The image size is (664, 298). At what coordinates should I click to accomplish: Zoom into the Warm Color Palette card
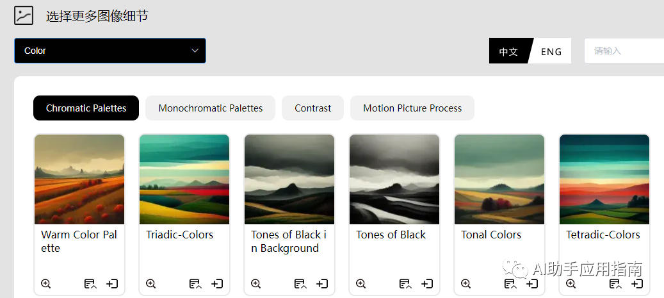pos(45,284)
